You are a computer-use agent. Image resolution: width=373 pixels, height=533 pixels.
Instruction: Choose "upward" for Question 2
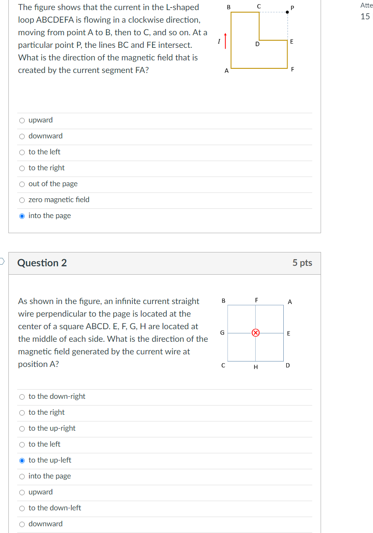click(x=21, y=492)
